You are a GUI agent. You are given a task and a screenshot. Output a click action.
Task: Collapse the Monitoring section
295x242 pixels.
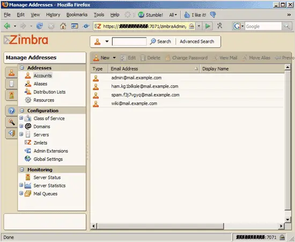click(x=22, y=170)
